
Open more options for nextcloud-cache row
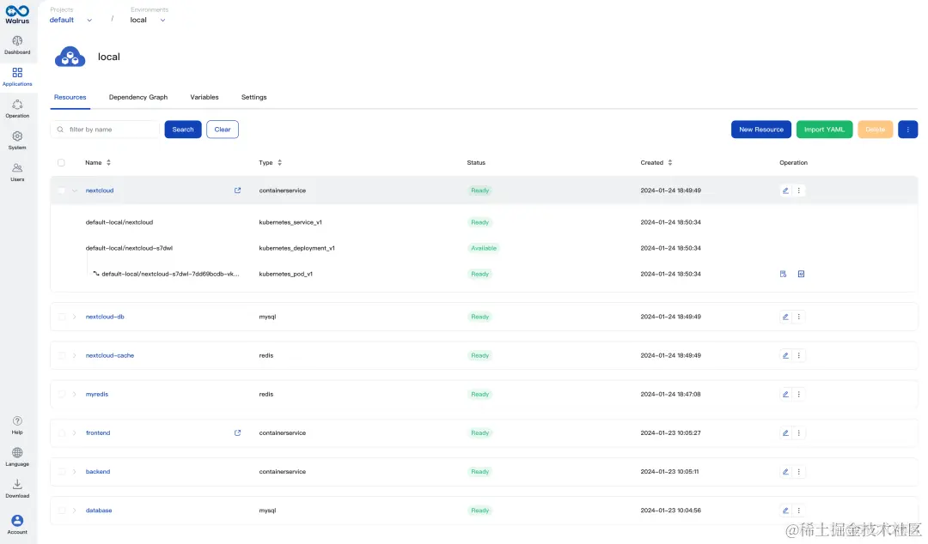pyautogui.click(x=798, y=355)
